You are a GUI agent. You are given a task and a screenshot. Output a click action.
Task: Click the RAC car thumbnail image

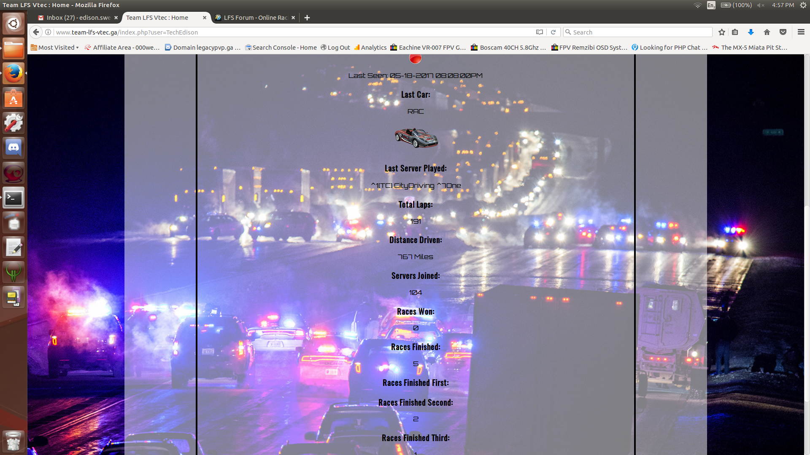[416, 138]
